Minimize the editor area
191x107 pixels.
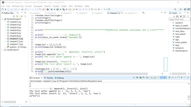click(x=162, y=12)
